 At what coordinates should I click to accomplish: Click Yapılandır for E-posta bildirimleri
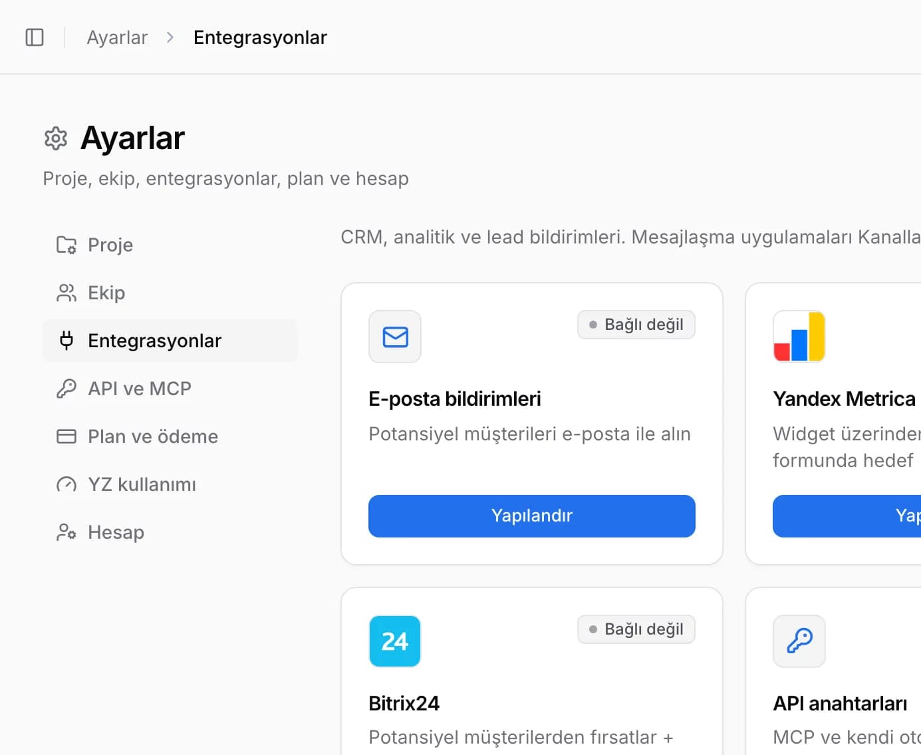[532, 516]
